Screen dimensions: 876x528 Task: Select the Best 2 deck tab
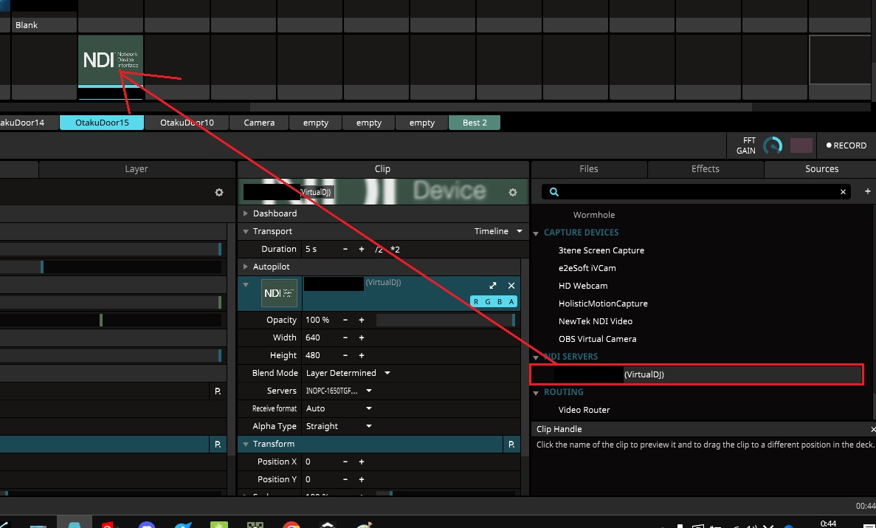475,123
